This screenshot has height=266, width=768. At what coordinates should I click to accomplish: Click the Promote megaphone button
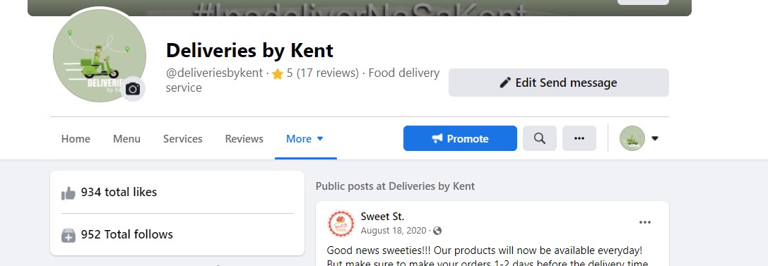tap(460, 138)
